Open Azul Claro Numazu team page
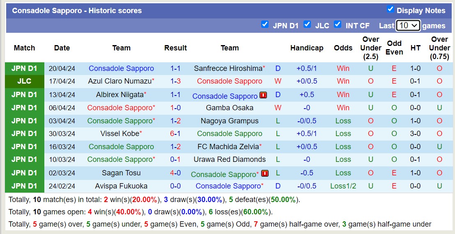455x234 pixels. point(119,81)
